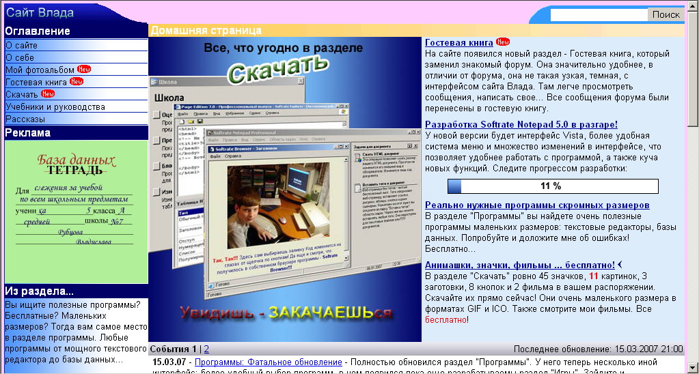Click the База данных Тетрадь ad banner
This screenshot has width=699, height=374.
(x=76, y=212)
